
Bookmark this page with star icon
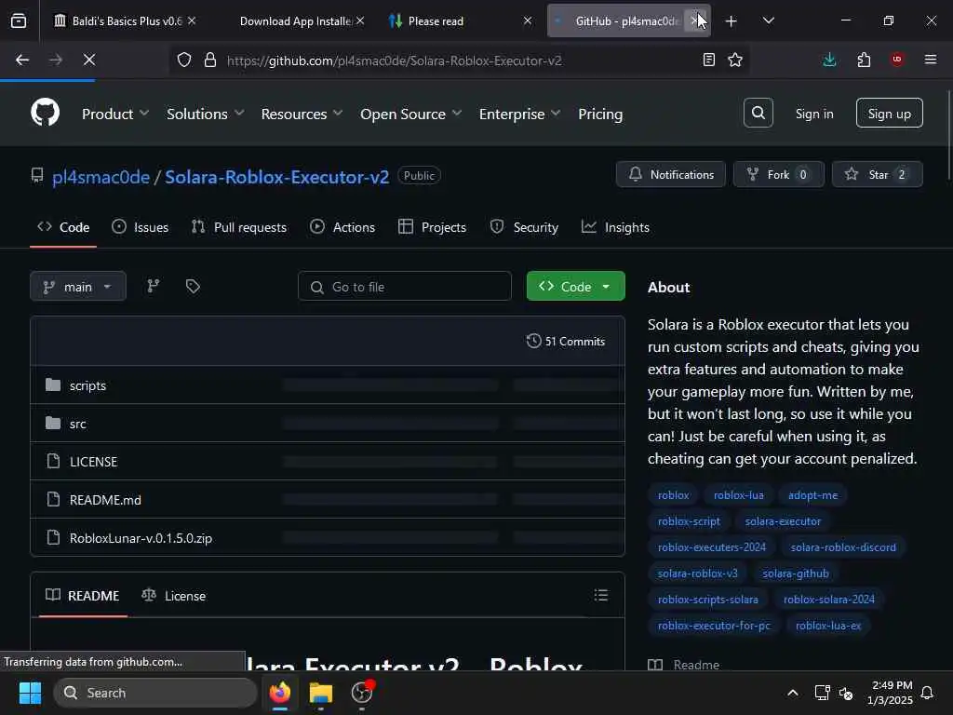(735, 60)
